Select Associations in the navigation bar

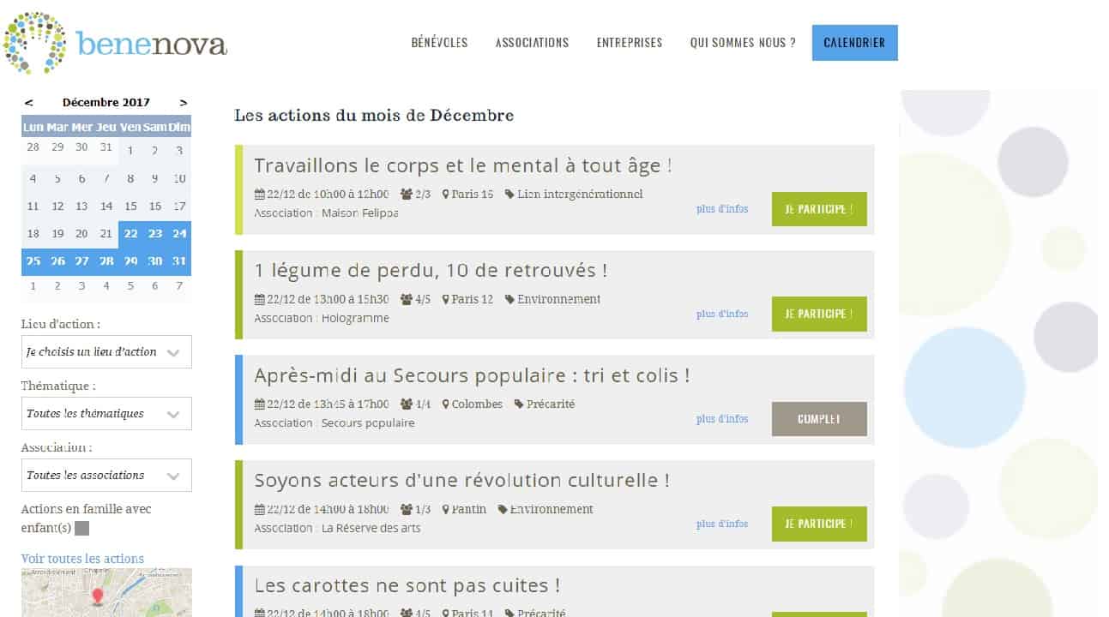pos(532,43)
